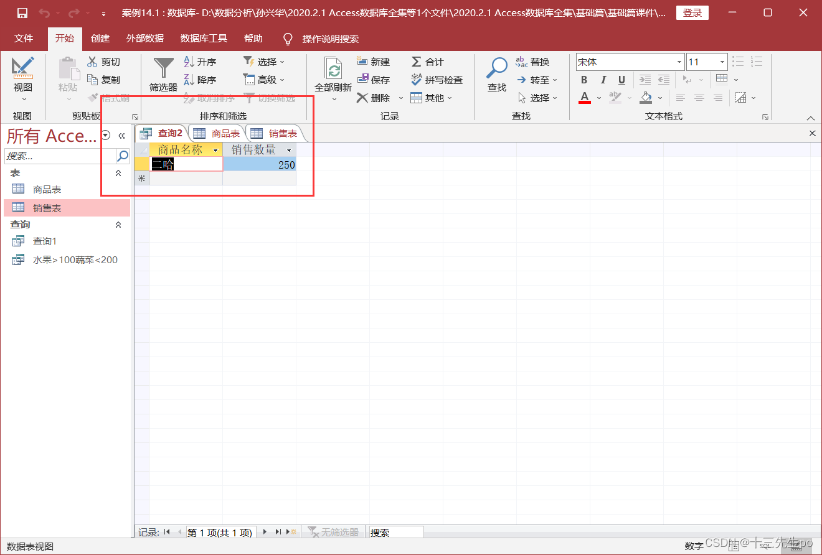
Task: Open 高级 advanced filter dropdown
Action: click(263, 80)
